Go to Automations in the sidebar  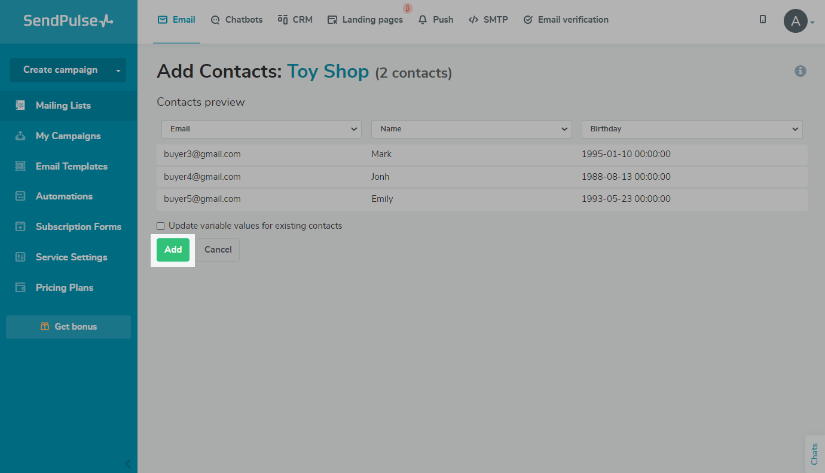point(64,196)
